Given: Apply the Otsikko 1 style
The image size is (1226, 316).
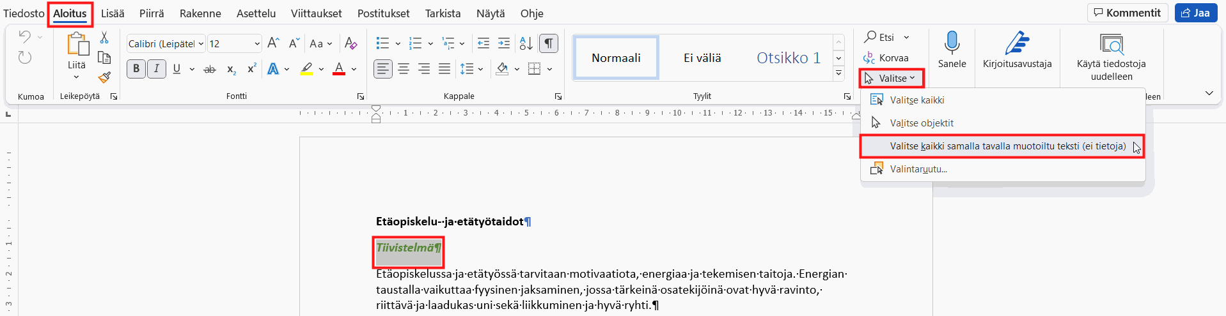Looking at the screenshot, I should 788,58.
